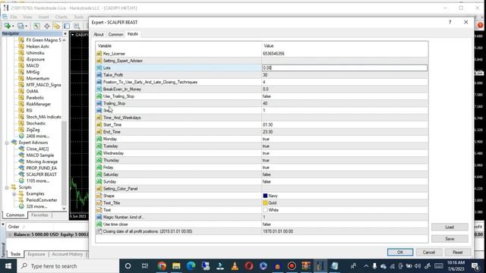This screenshot has width=486, height=273.
Task: Open the Insert menu
Action: tap(44, 17)
